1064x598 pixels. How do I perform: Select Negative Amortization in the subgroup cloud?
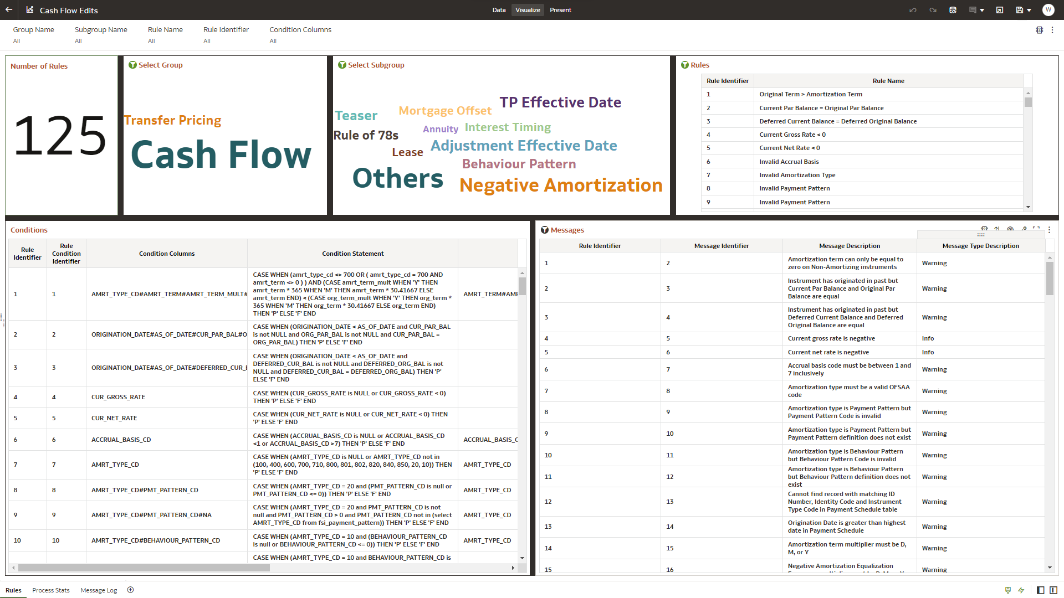click(x=560, y=185)
